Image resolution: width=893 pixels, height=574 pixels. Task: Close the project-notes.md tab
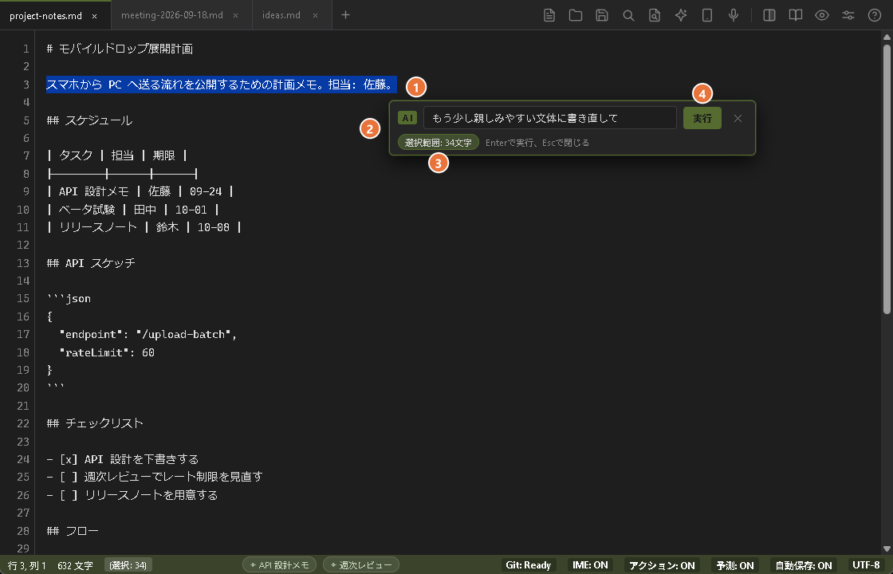95,16
